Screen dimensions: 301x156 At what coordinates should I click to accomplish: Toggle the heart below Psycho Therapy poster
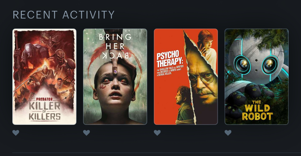(x=157, y=133)
